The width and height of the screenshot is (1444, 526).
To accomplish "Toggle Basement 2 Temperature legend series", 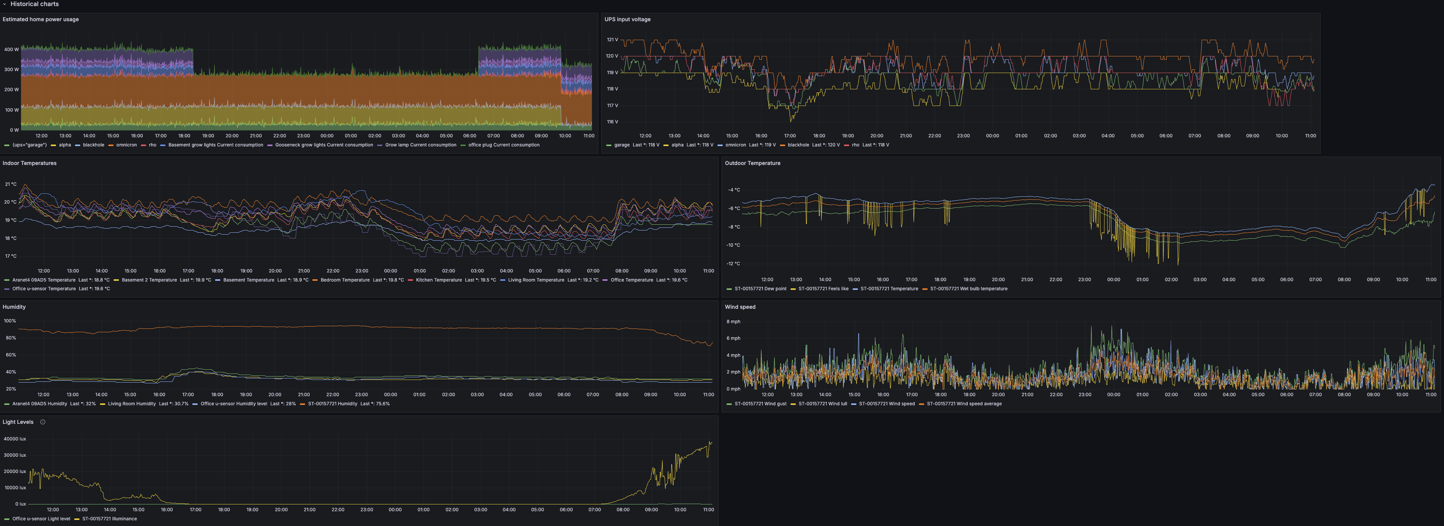I will tap(149, 280).
